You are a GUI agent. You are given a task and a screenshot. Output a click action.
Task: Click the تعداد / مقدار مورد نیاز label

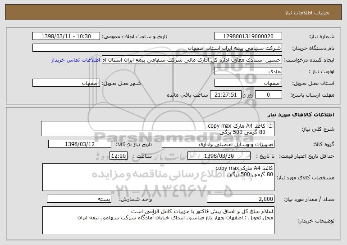[309, 199]
